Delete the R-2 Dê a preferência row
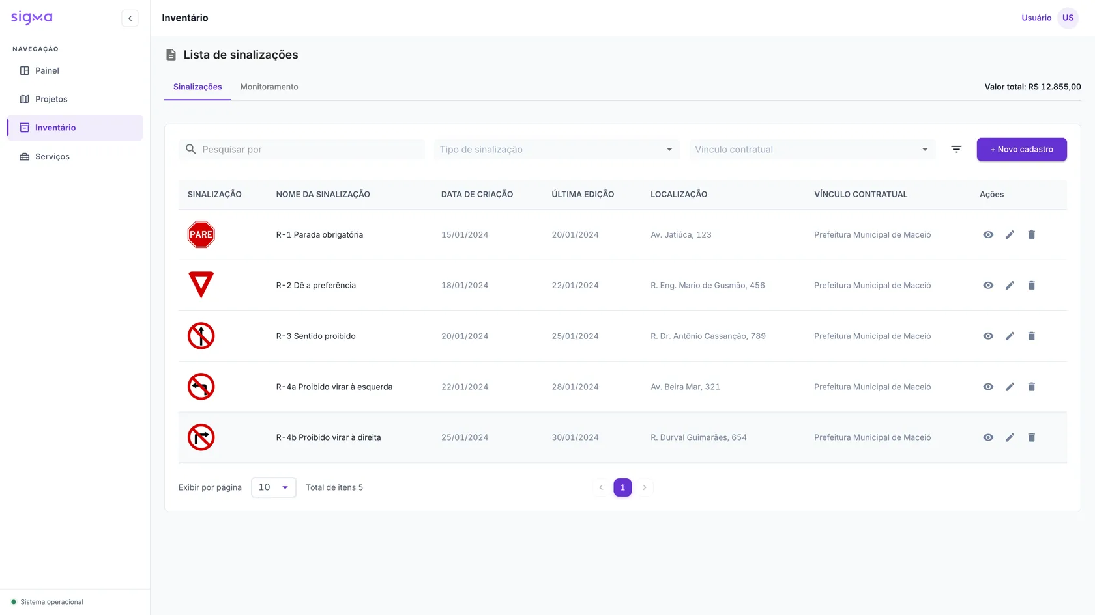The height and width of the screenshot is (615, 1095). tap(1032, 286)
